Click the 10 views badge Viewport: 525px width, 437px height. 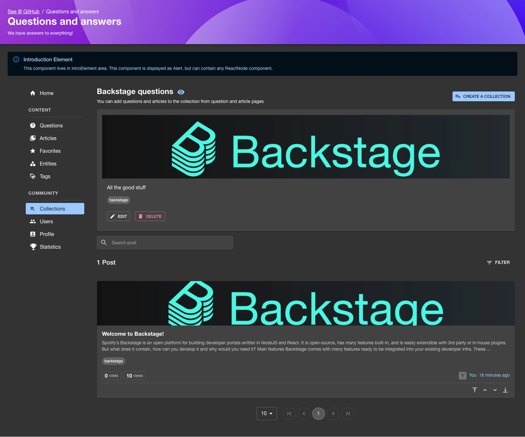point(135,376)
